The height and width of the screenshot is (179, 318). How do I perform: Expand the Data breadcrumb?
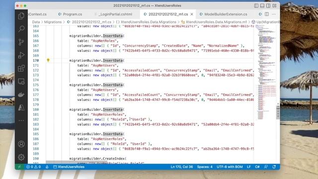pos(36,22)
